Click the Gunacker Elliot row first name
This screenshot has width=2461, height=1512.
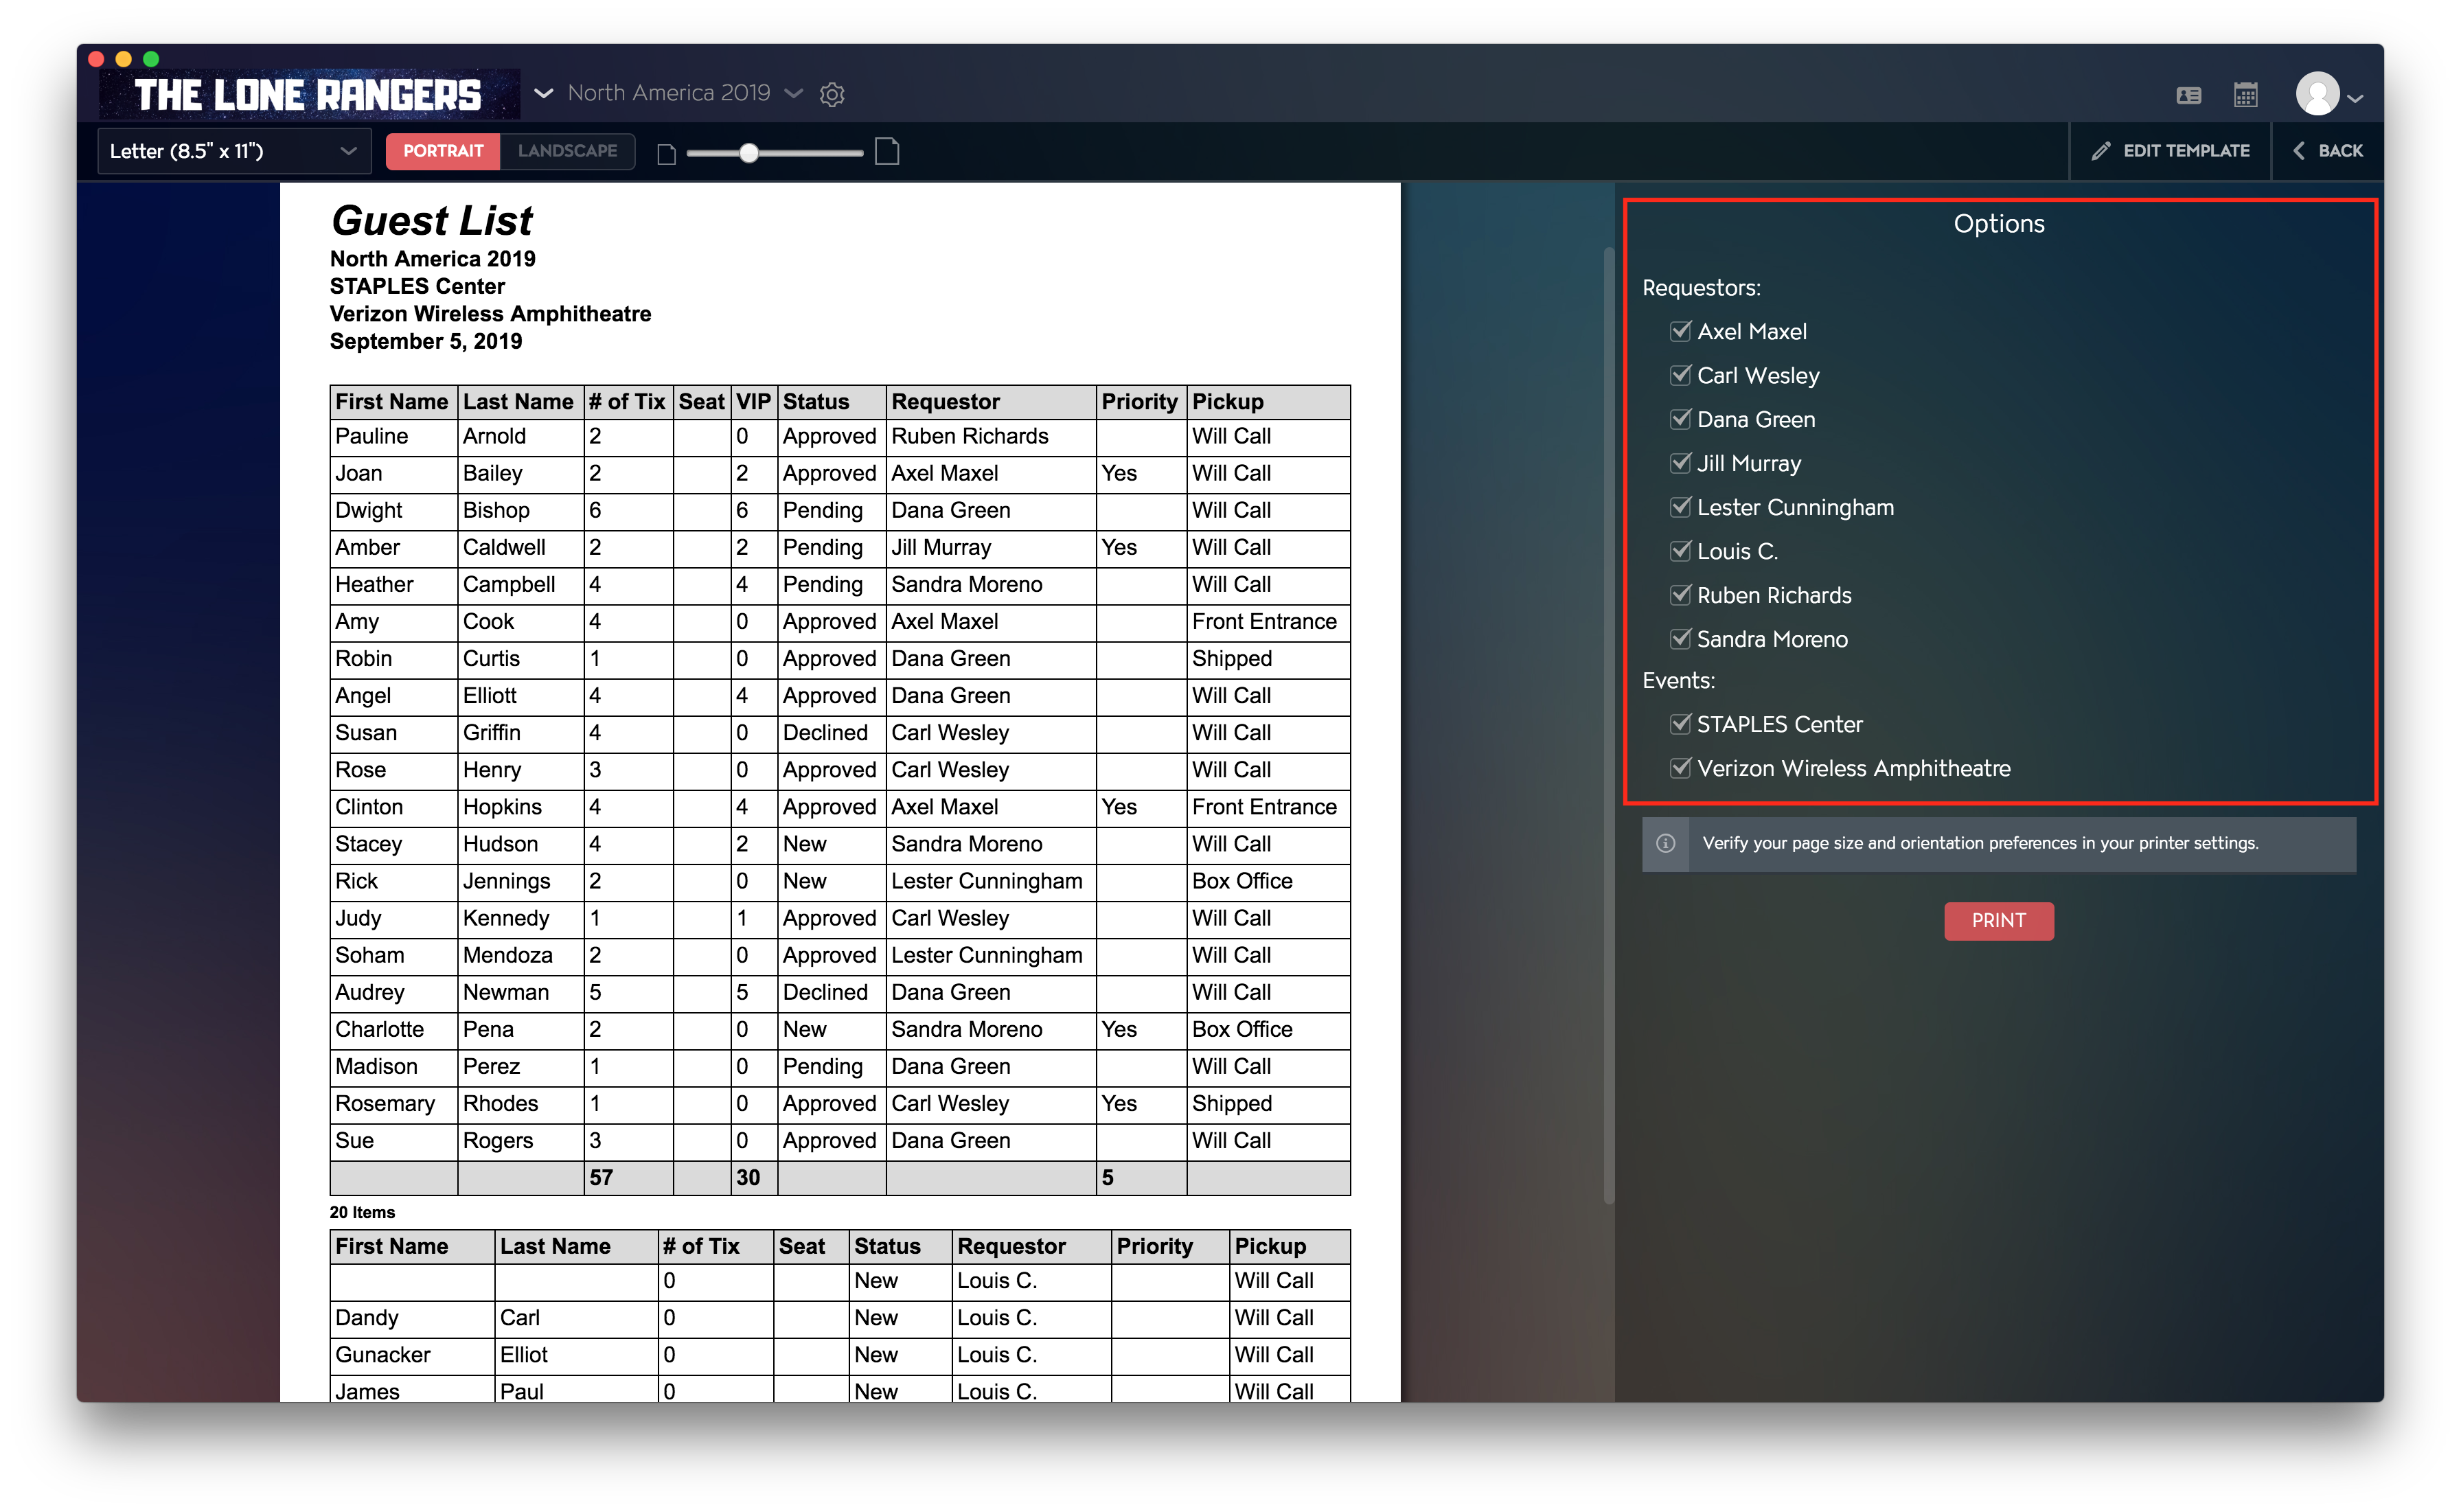(x=383, y=1355)
